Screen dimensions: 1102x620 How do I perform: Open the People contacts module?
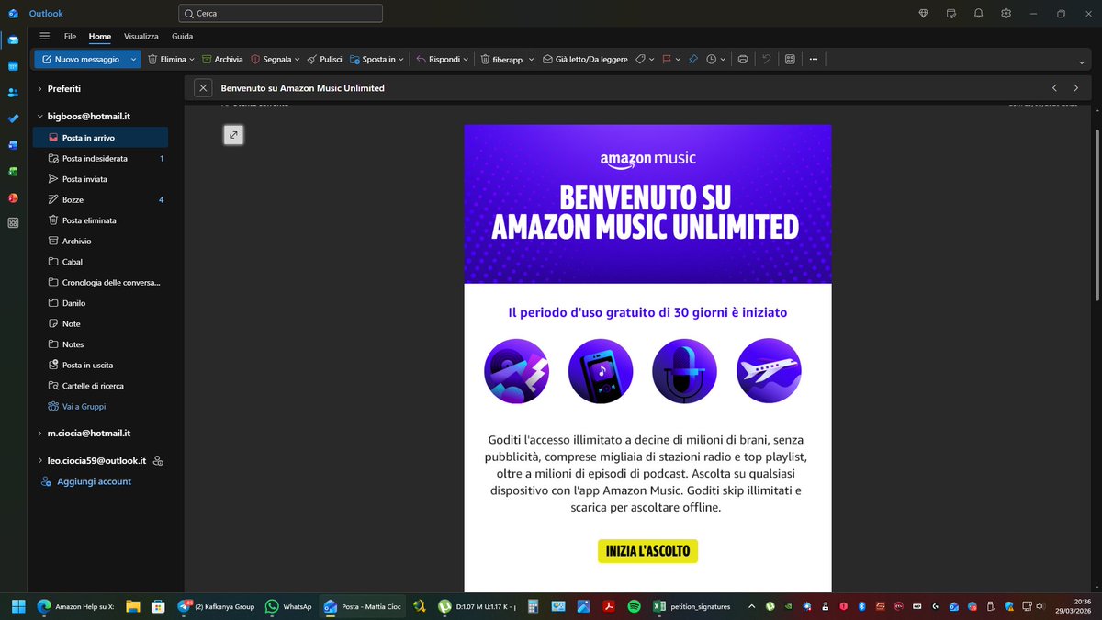(x=13, y=93)
